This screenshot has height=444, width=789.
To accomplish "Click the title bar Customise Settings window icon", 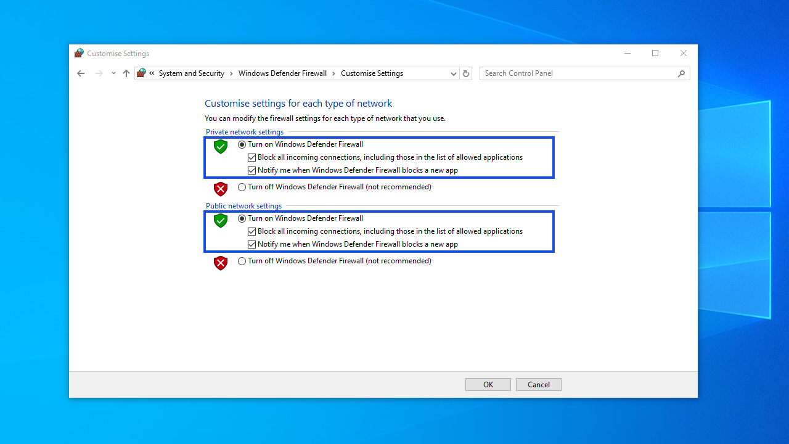I will (x=79, y=54).
